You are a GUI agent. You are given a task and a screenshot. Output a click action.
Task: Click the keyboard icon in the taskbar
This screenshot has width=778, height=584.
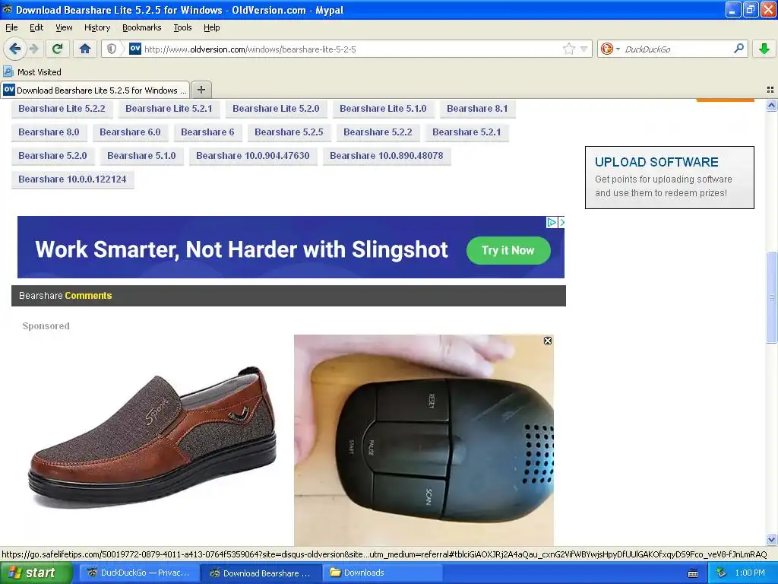tap(693, 573)
